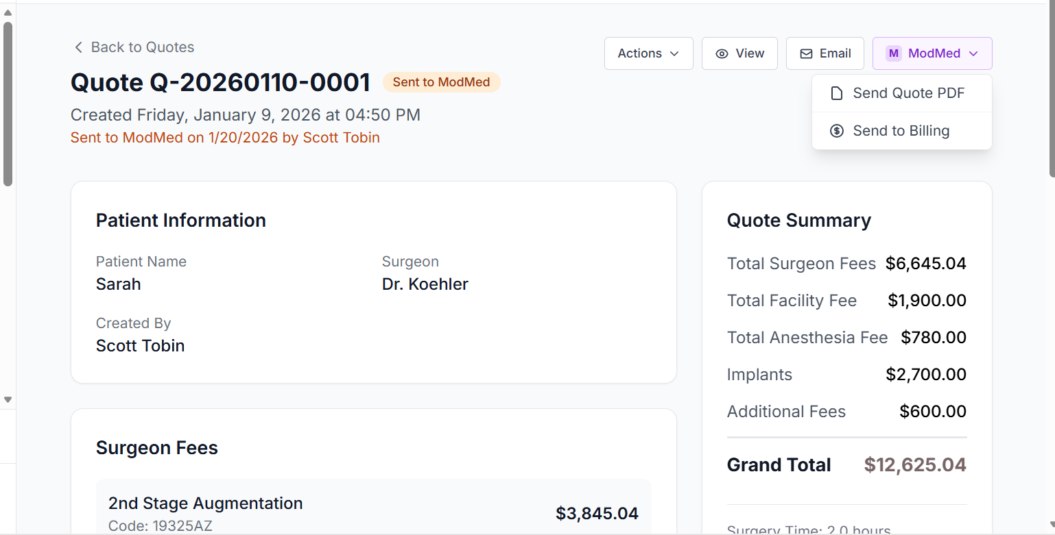The image size is (1055, 535).
Task: Click the 2nd Stage Augmentation fee row
Action: coord(374,507)
